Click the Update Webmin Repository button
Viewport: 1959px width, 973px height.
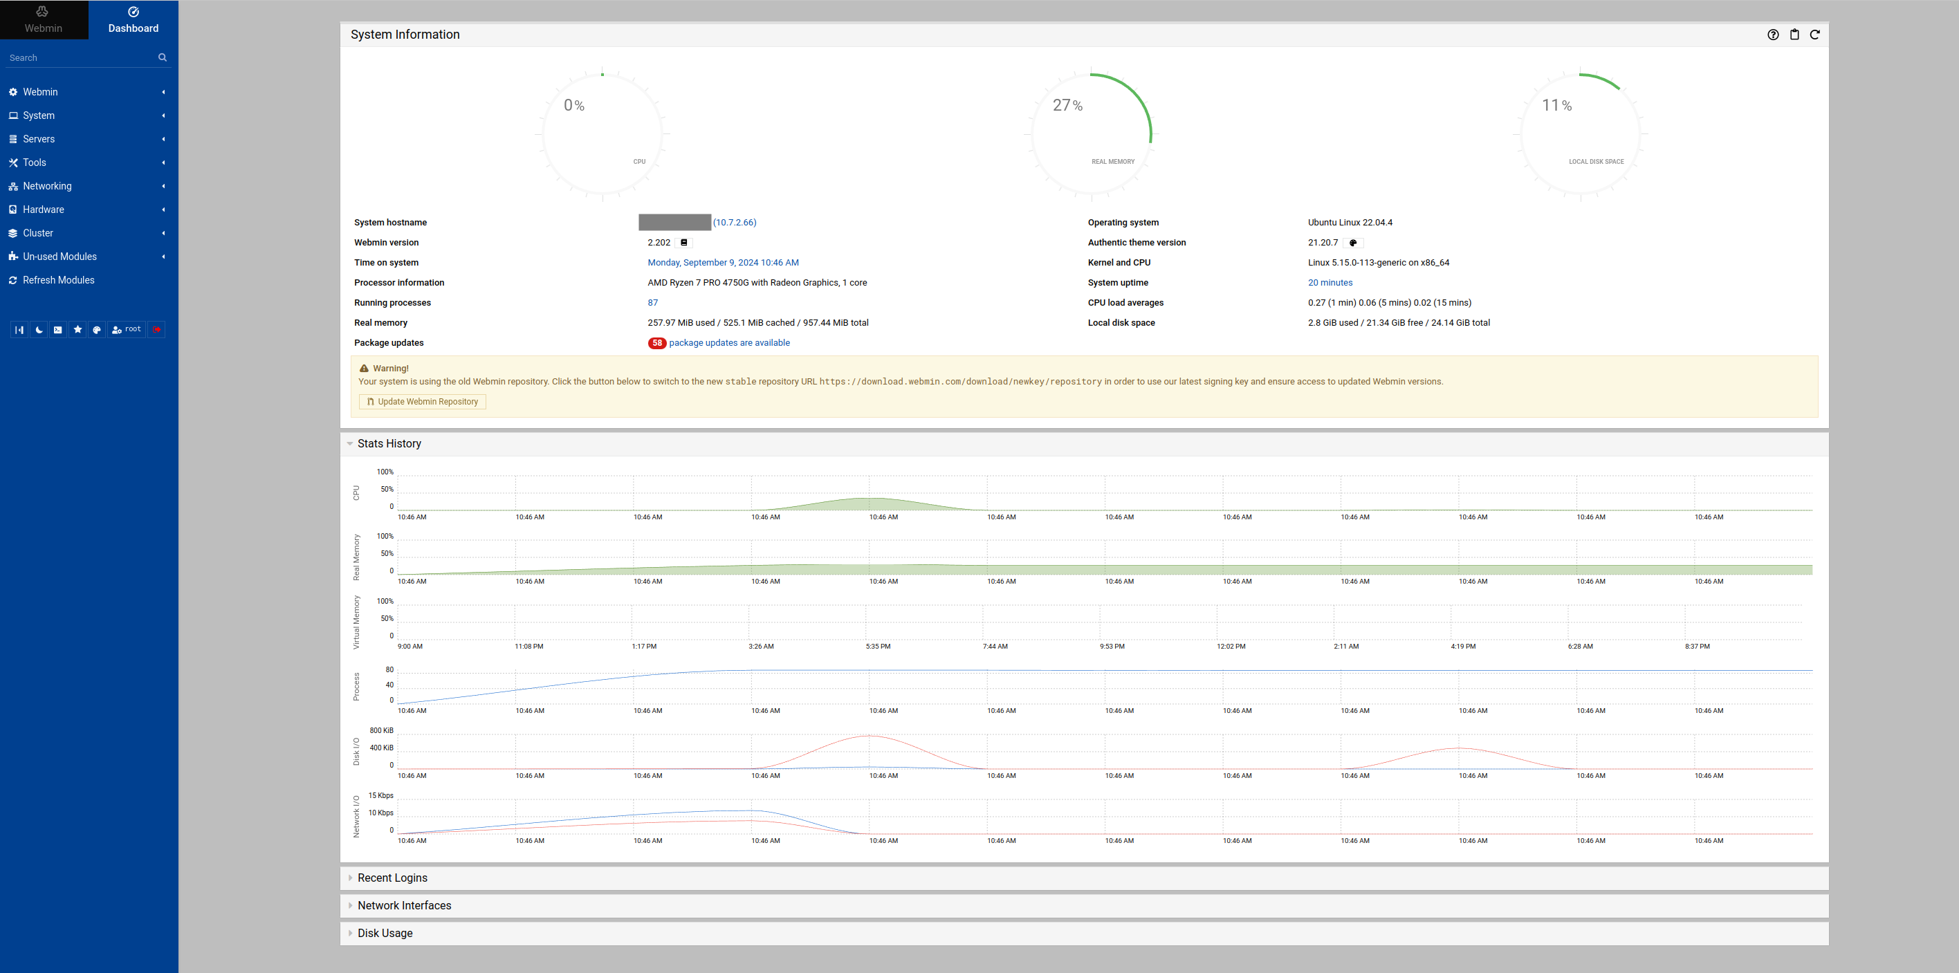tap(422, 402)
